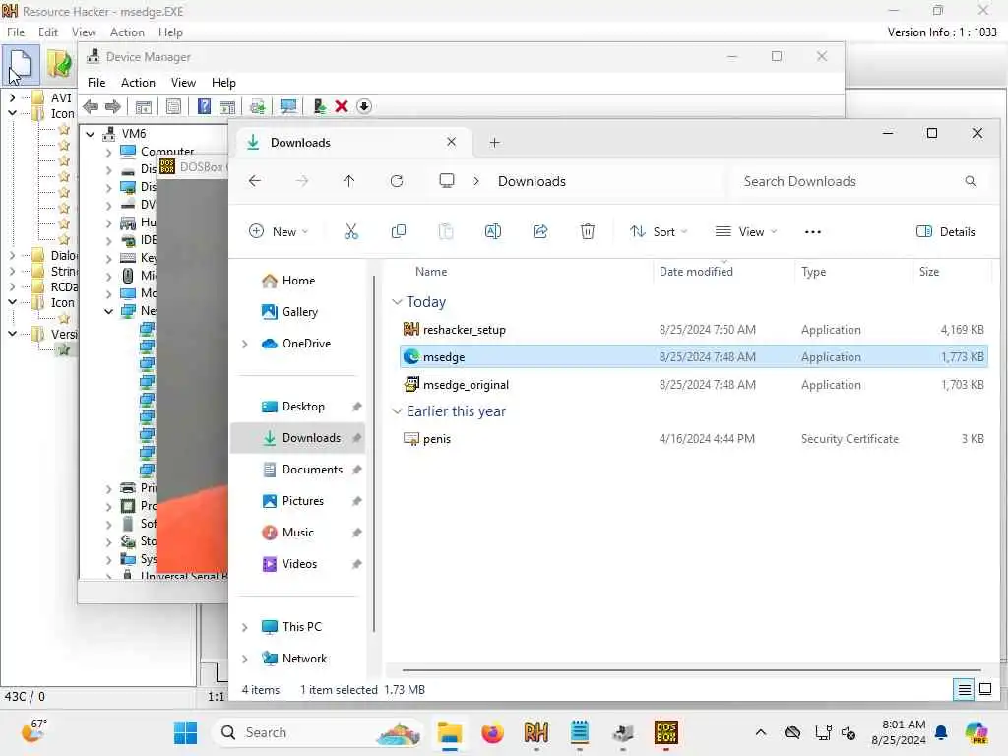The height and width of the screenshot is (756, 1008).
Task: Open Pictures in navigation pane
Action: click(x=303, y=501)
